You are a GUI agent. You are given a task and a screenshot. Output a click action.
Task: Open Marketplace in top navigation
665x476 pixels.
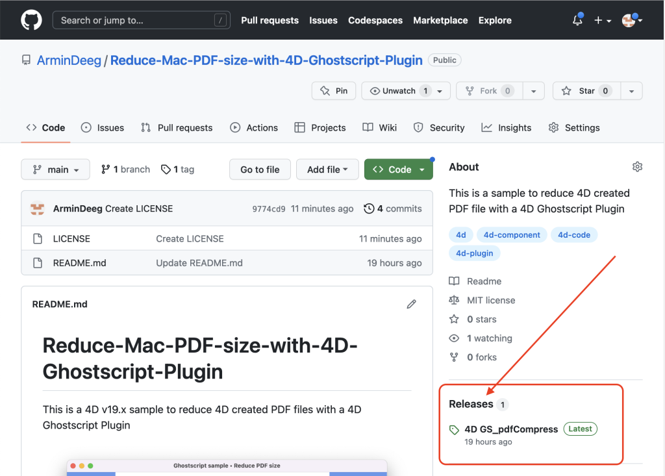pyautogui.click(x=440, y=20)
